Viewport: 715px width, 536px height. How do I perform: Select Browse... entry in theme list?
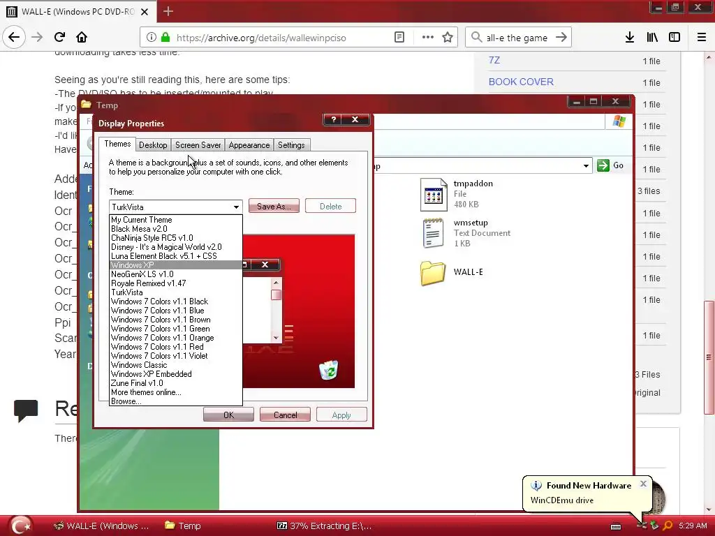tap(176, 401)
